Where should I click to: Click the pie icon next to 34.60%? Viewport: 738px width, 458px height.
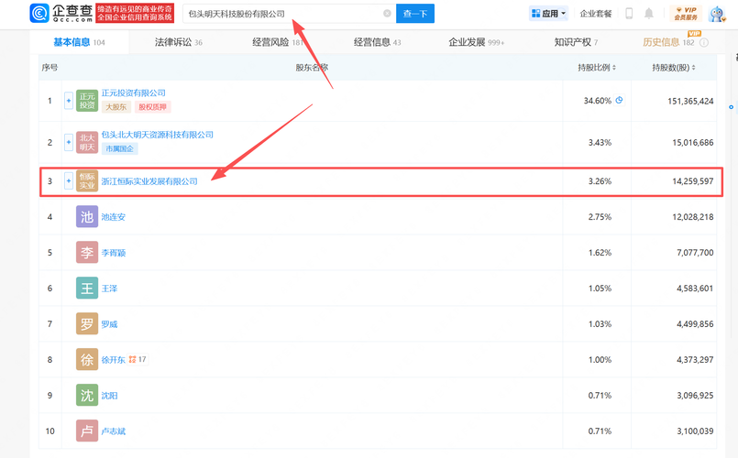click(x=620, y=100)
